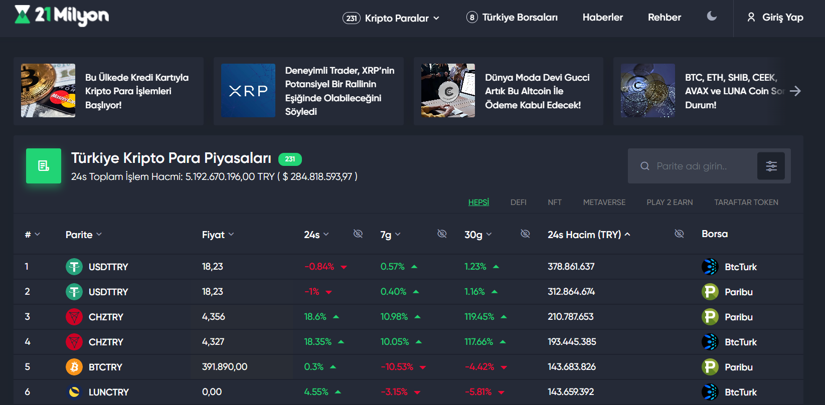Sort by Fiyat column

coord(218,235)
